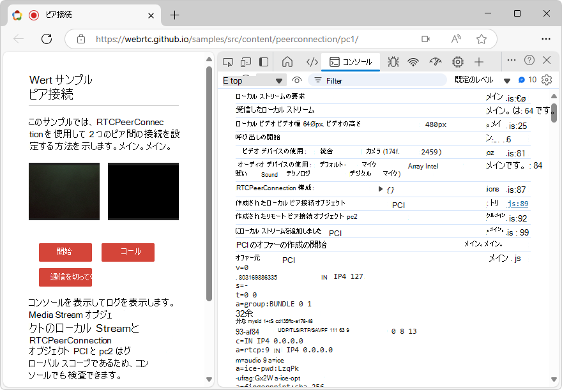The height and width of the screenshot is (390, 562).
Task: View site information lock icon
Action: (x=81, y=39)
